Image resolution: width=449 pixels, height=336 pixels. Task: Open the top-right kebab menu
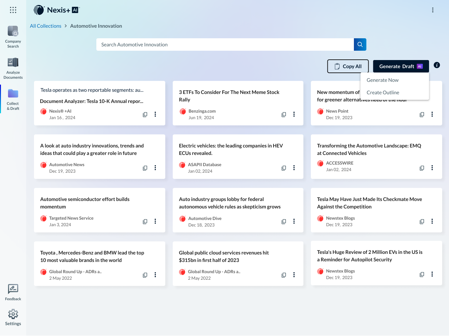(433, 10)
